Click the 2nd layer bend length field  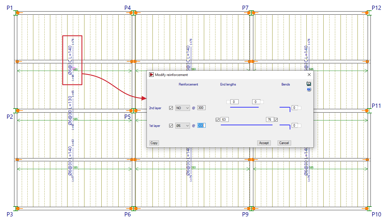coord(295,108)
